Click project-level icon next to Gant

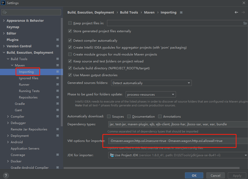57,110
